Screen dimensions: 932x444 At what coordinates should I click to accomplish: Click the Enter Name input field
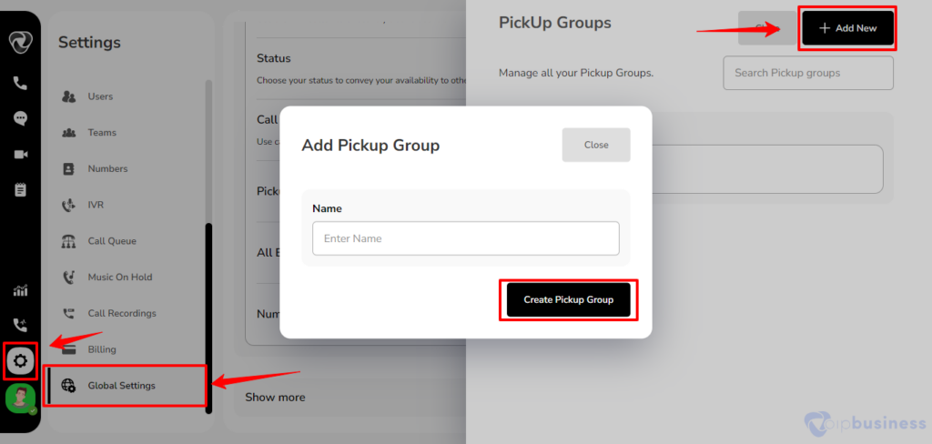[465, 238]
